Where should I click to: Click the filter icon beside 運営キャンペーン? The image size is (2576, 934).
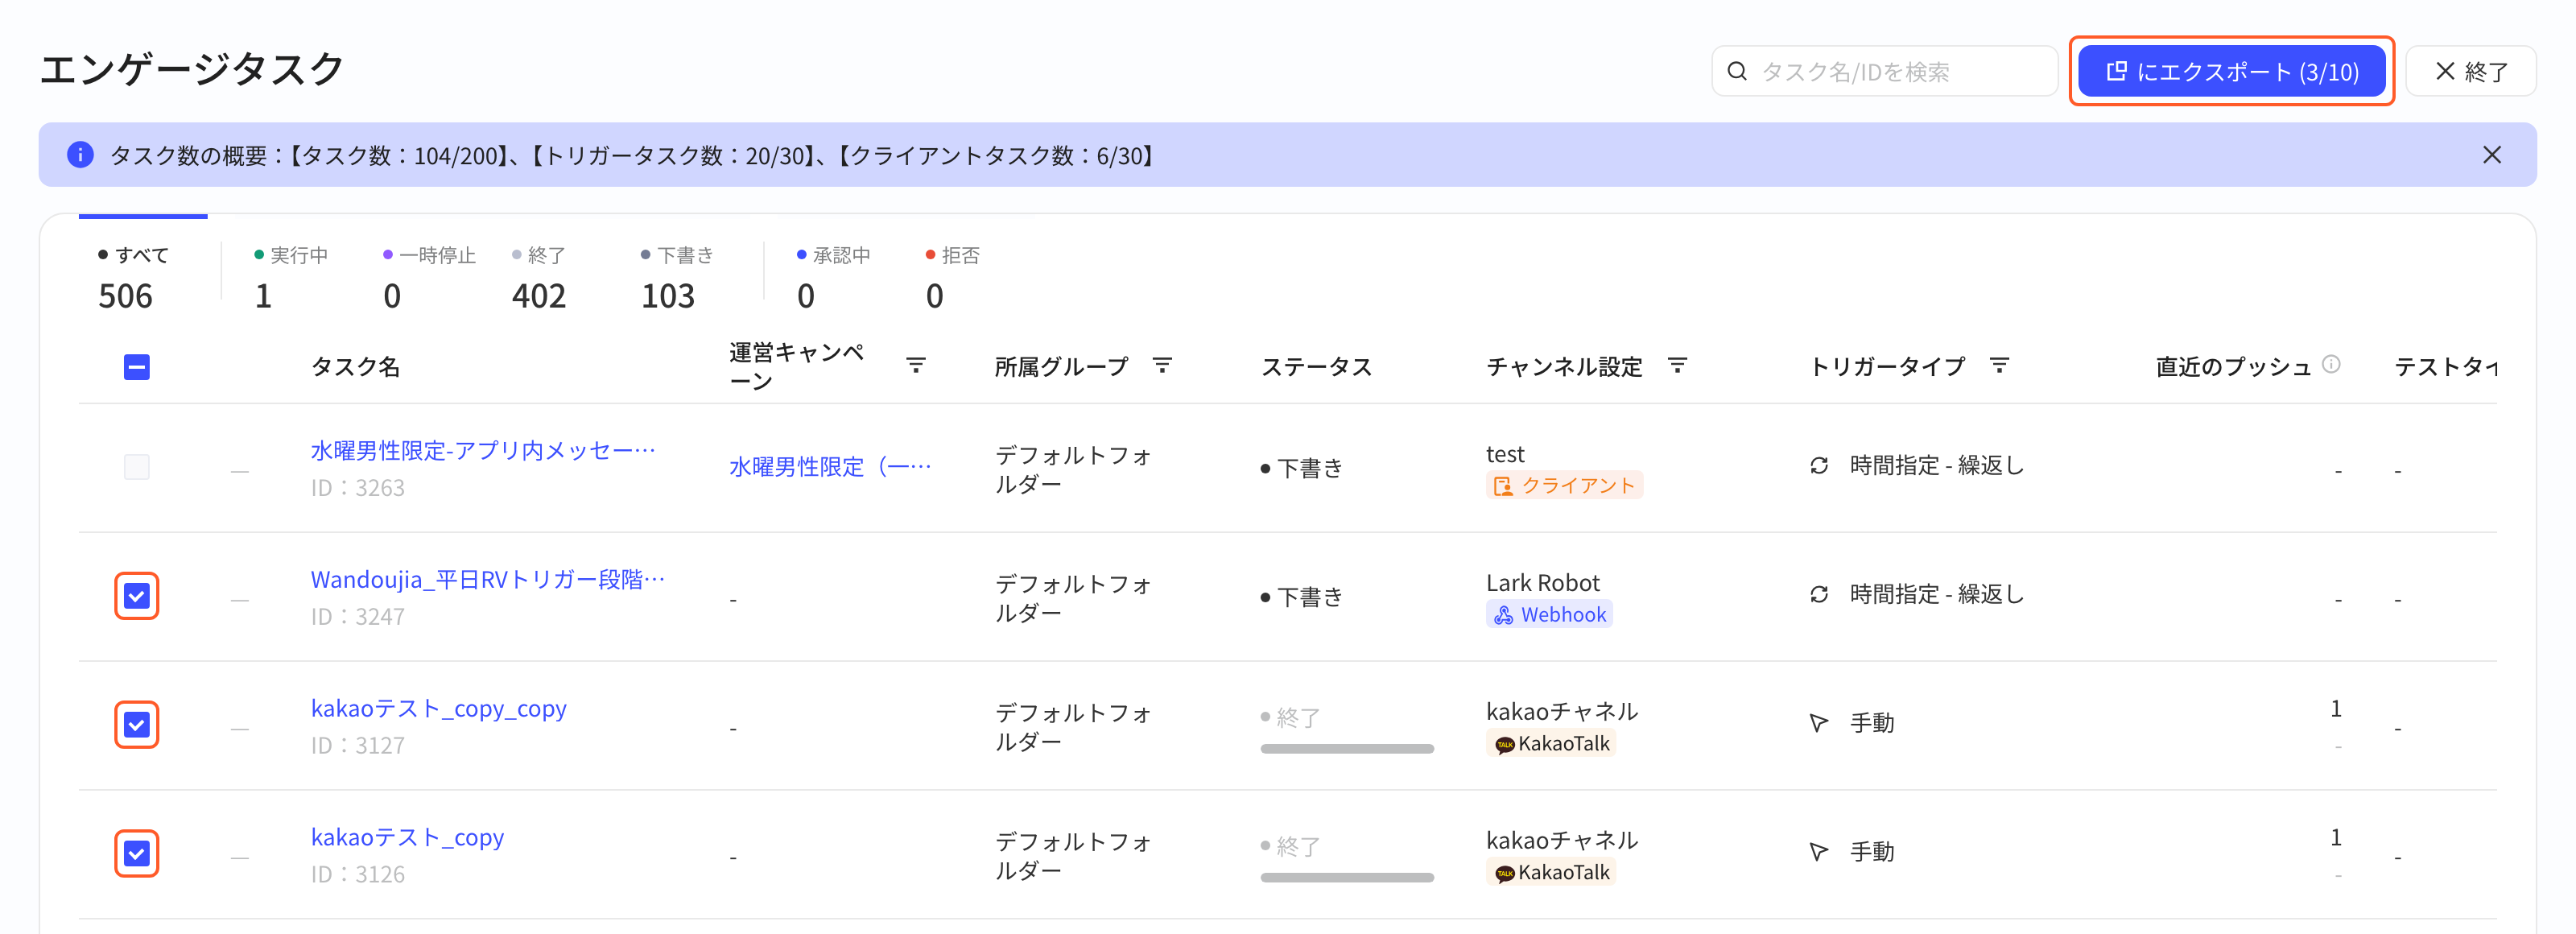[x=915, y=366]
